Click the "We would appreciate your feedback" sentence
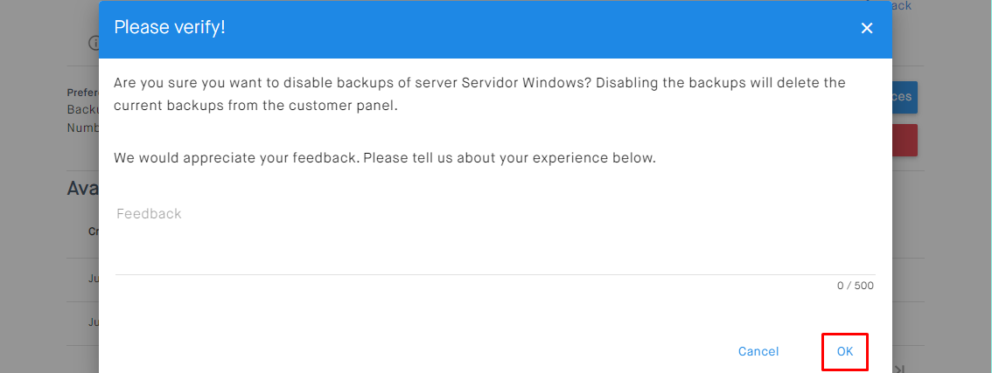Screen dimensions: 992x373 (x=384, y=158)
